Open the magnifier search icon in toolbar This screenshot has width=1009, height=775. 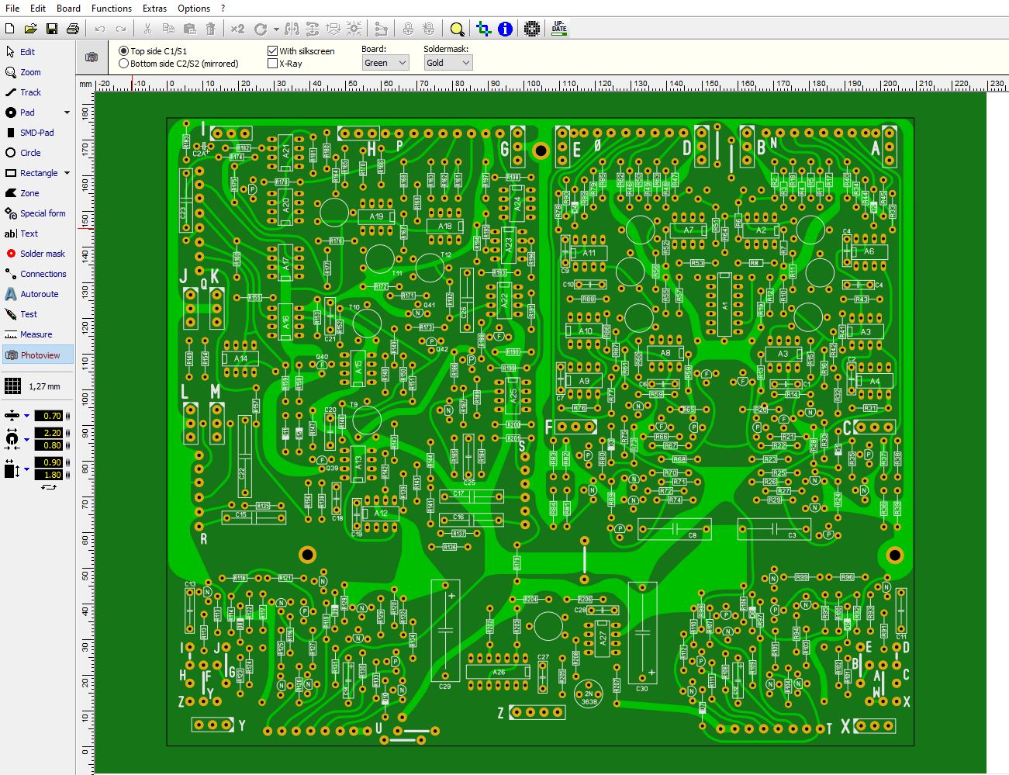point(458,29)
